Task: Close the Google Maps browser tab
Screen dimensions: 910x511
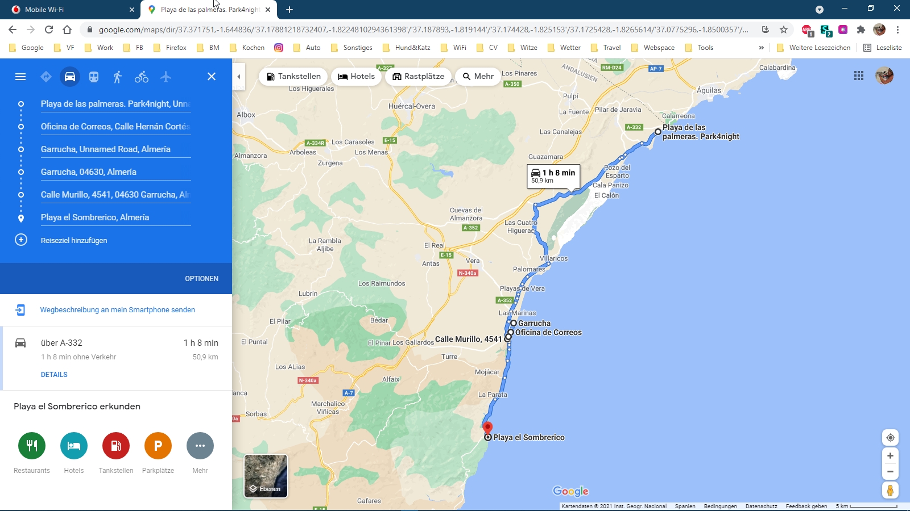Action: (268, 10)
